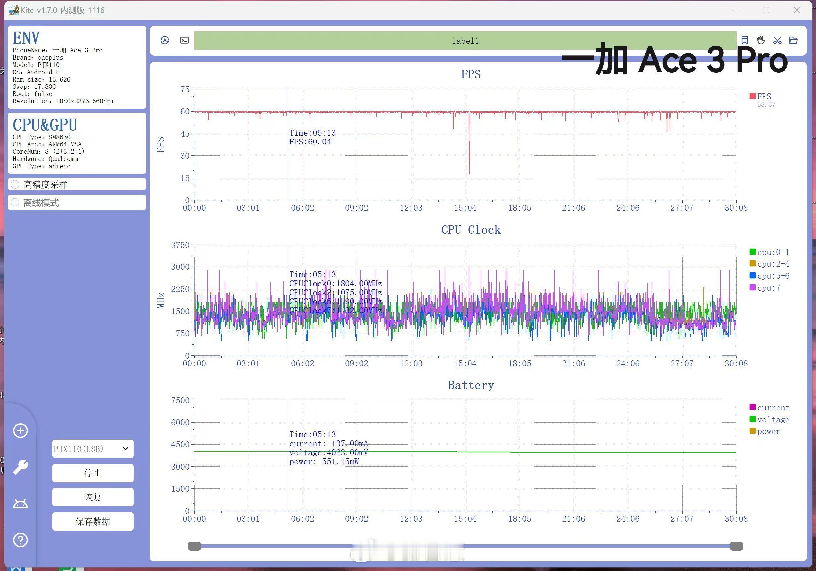Click the FPS average value 58.57
Screen dimensions: 816x571
pyautogui.click(x=766, y=104)
